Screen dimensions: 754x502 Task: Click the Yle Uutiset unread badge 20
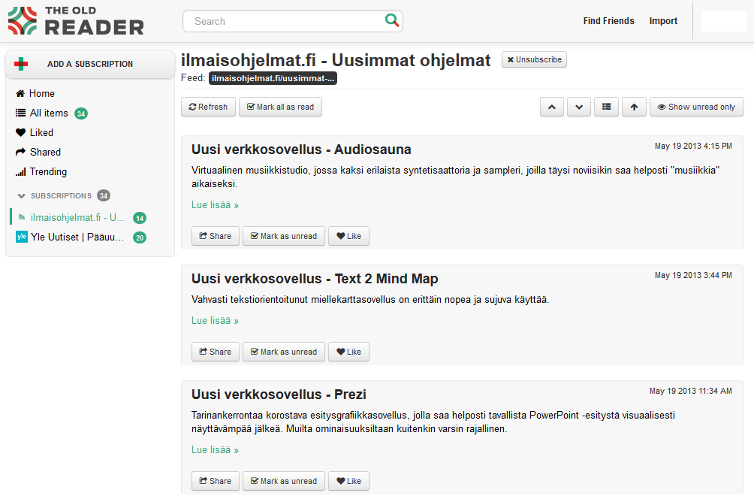140,237
